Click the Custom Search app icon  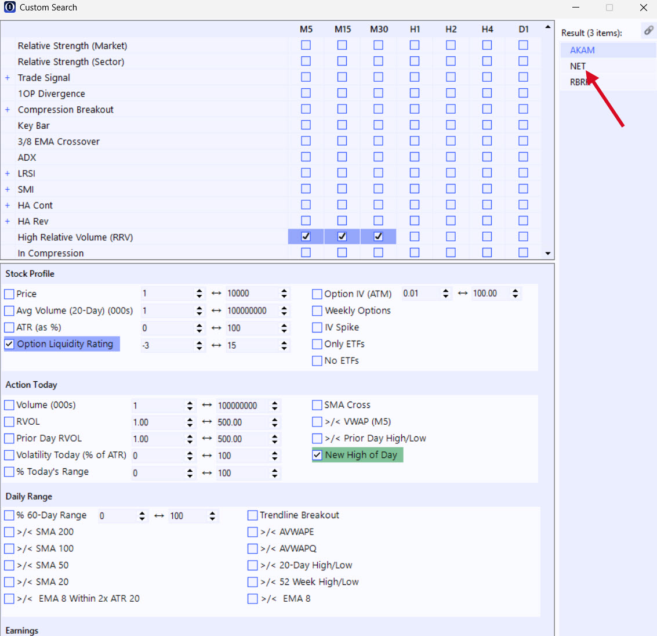pos(10,7)
